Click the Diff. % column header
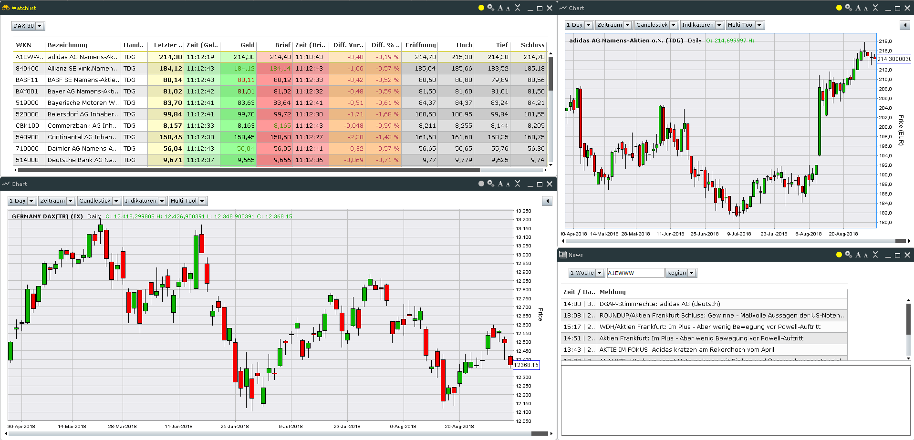The width and height of the screenshot is (914, 440). pyautogui.click(x=384, y=45)
